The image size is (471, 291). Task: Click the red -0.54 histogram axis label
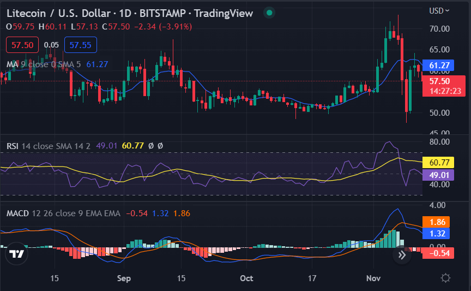[x=438, y=253]
